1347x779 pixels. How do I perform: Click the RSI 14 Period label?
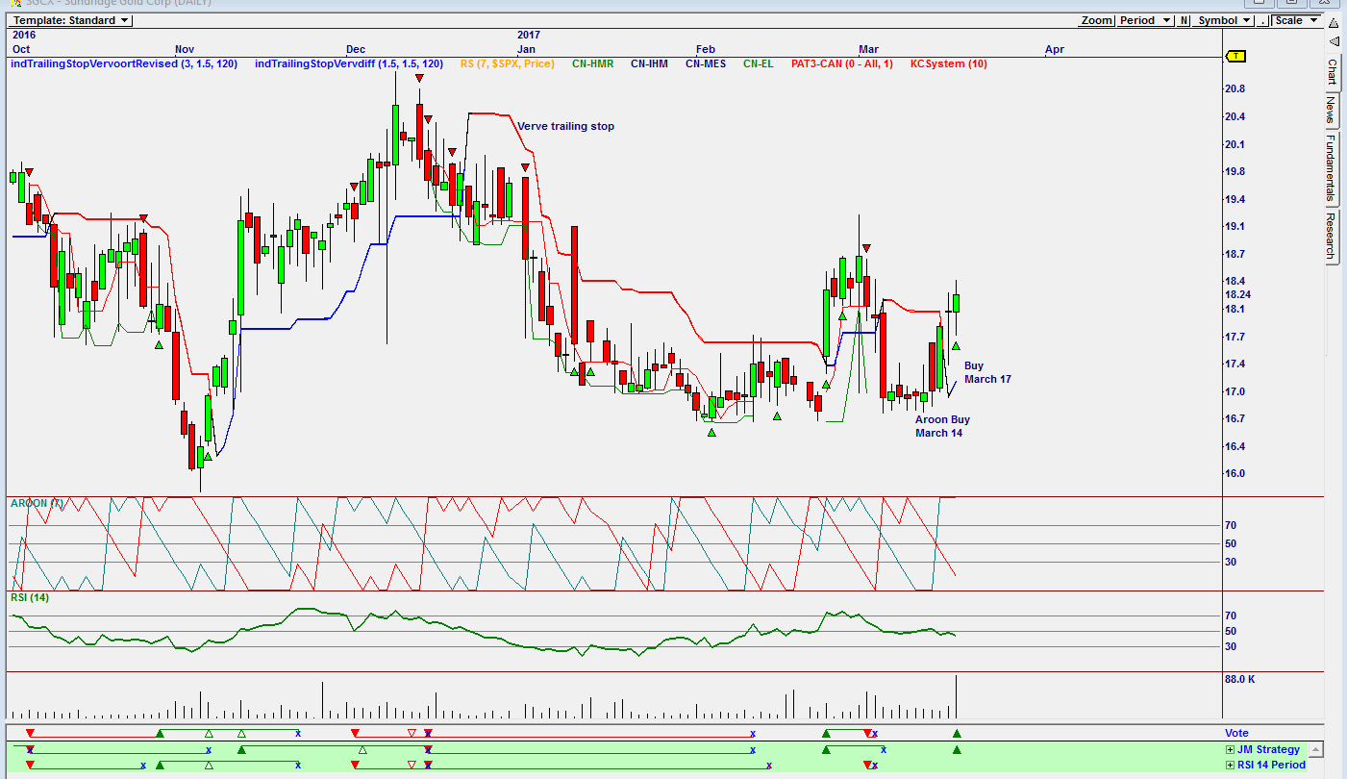(1271, 766)
